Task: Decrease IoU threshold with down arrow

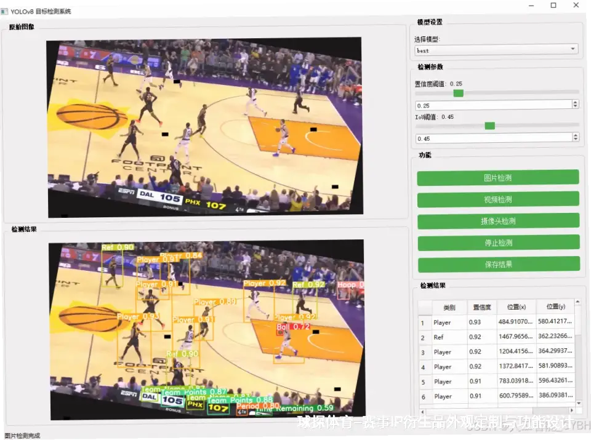Action: 576,140
